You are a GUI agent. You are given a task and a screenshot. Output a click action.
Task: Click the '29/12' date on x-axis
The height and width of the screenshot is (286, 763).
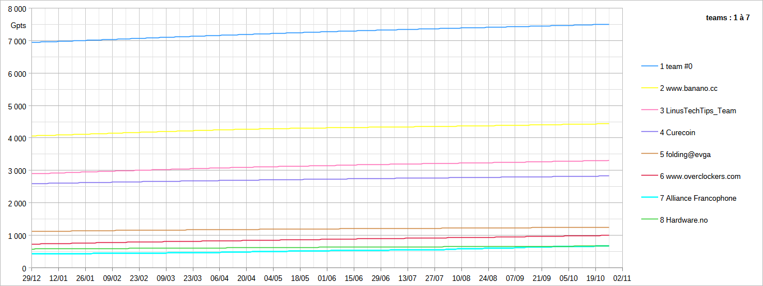click(31, 278)
